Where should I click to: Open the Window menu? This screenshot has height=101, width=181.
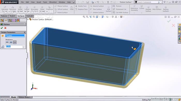62,2
